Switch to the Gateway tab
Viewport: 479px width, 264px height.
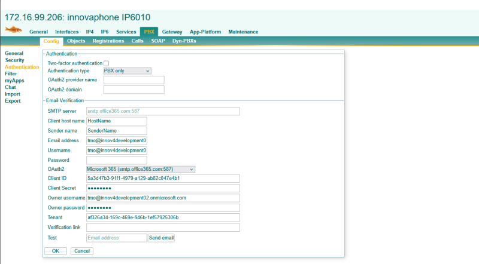coord(172,32)
